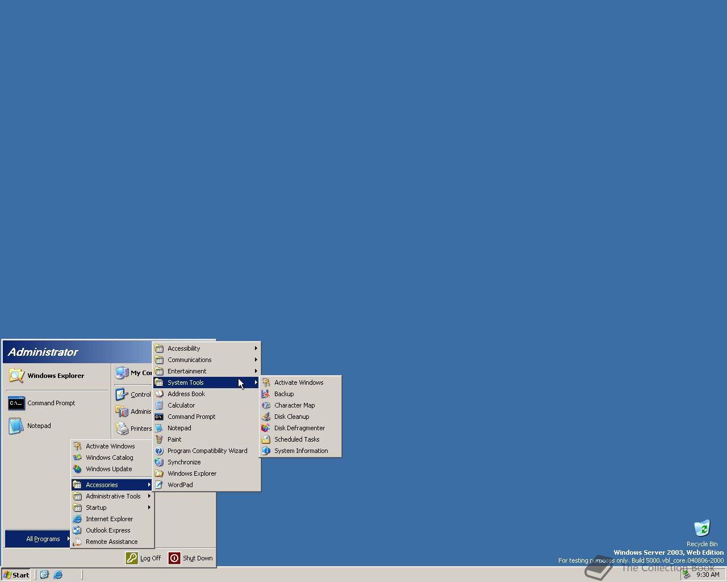This screenshot has height=582, width=727.
Task: Click the Start button
Action: click(x=16, y=575)
